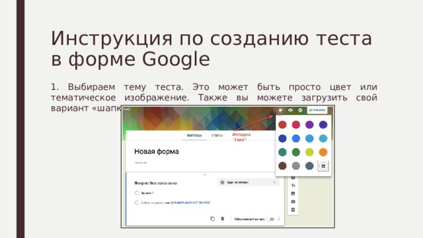The width and height of the screenshot is (423, 238).
Task: Click the ОТПРАВИТЬ send button
Action: pos(317,110)
